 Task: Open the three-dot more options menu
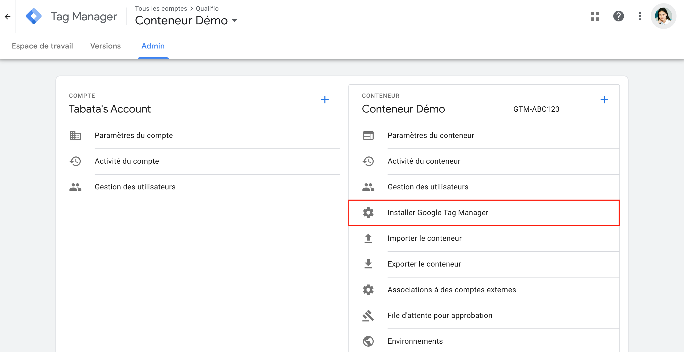tap(640, 16)
